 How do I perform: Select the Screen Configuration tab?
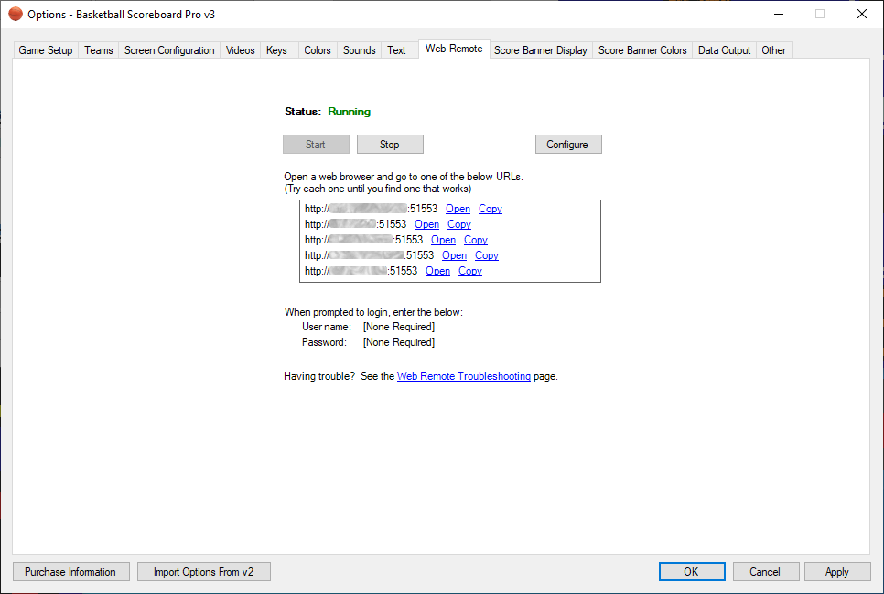pos(169,50)
